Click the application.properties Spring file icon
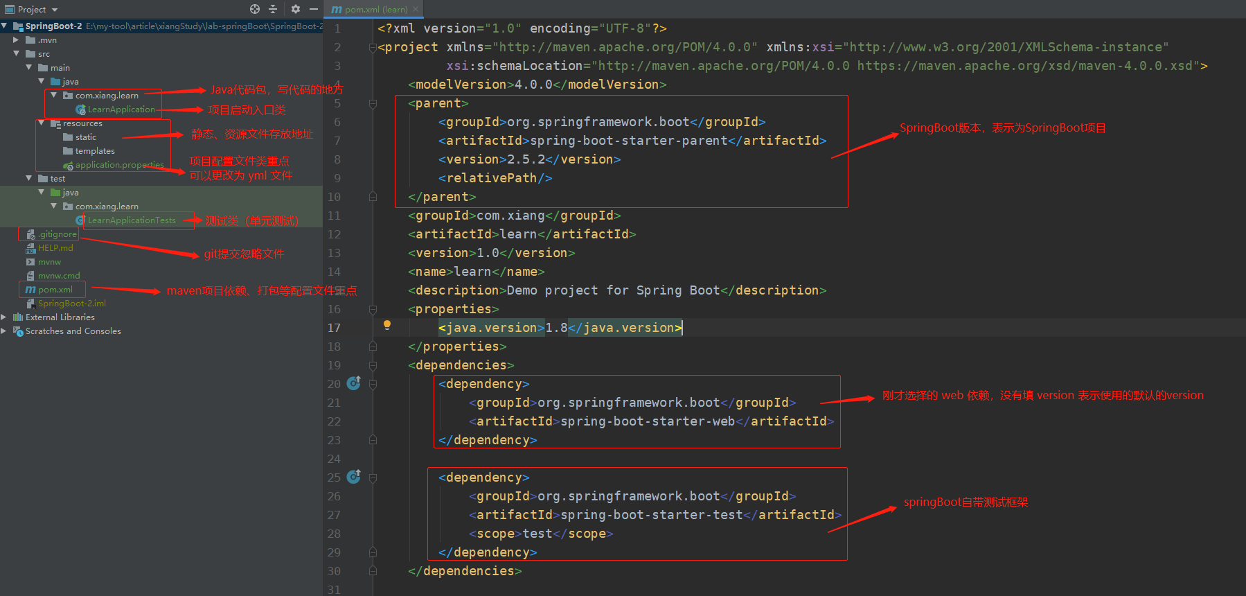This screenshot has height=596, width=1246. point(68,165)
